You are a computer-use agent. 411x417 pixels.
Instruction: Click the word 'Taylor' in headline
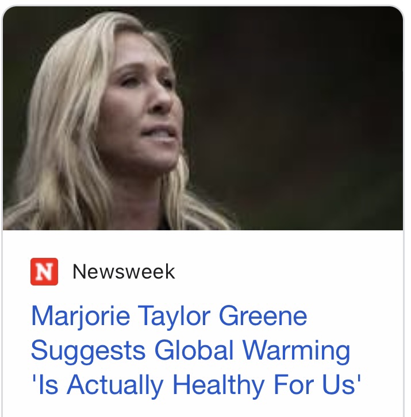pyautogui.click(x=174, y=317)
